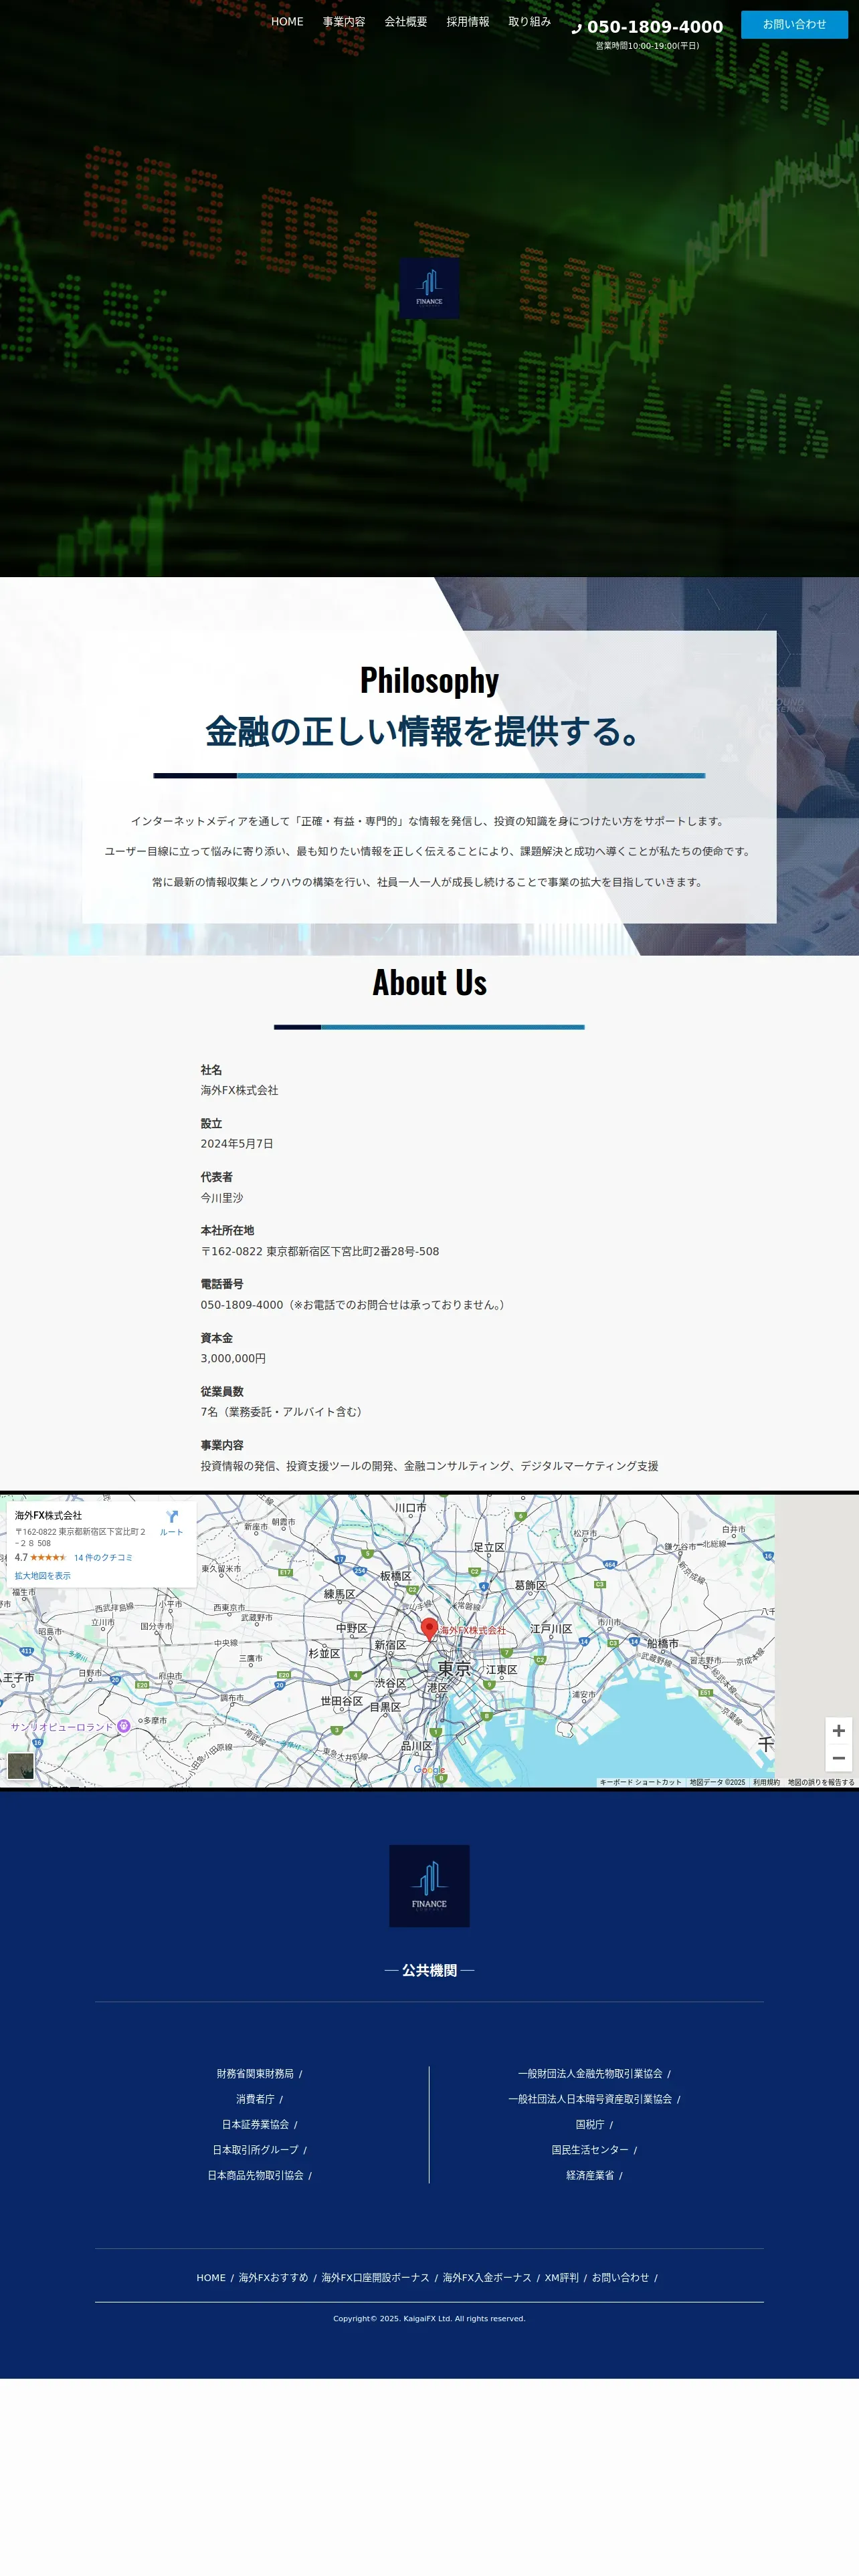Screen dimensions: 859x2576
Task: Open the 事業内容 menu item
Action: [343, 22]
